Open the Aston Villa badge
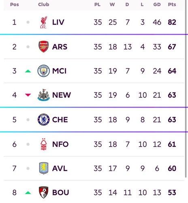188x203 pixels. click(43, 168)
